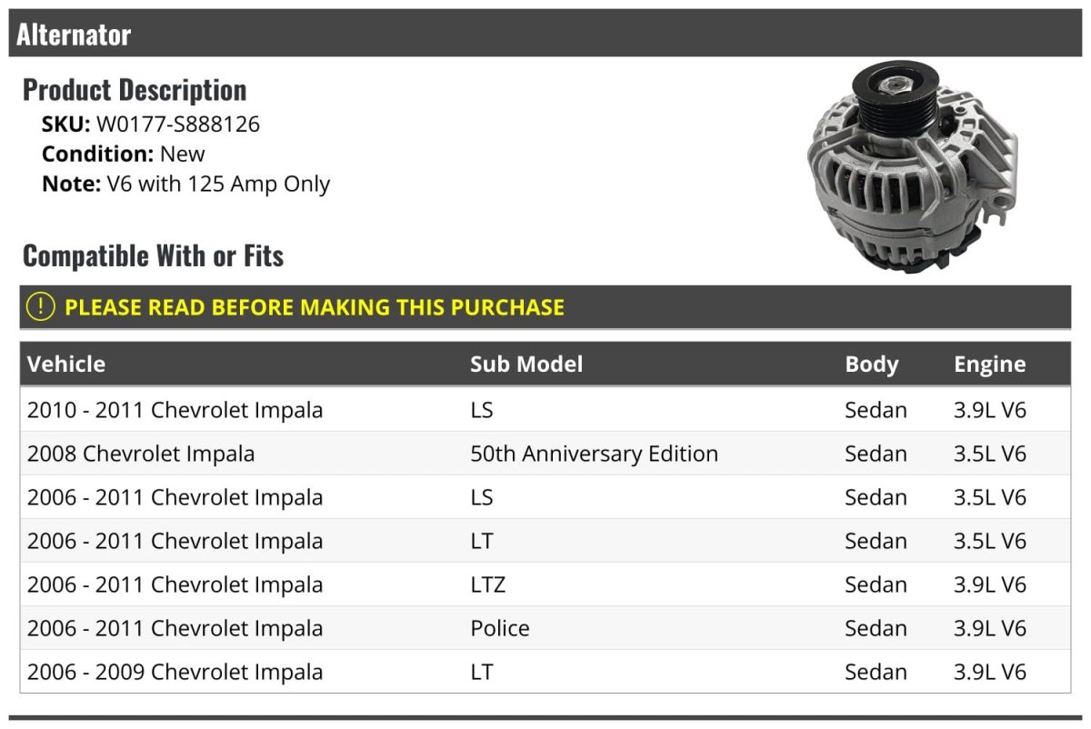The width and height of the screenshot is (1091, 729).
Task: Click the Product Description heading
Action: (x=135, y=90)
